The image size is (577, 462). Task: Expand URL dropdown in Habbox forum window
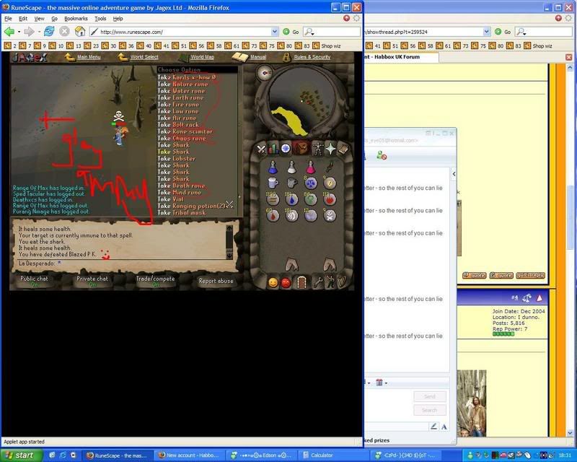click(x=486, y=32)
